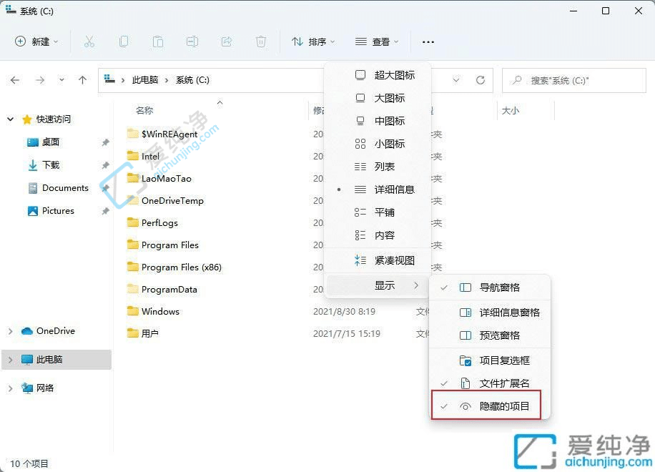
Task: Click the Rename icon on the toolbar
Action: tap(192, 41)
